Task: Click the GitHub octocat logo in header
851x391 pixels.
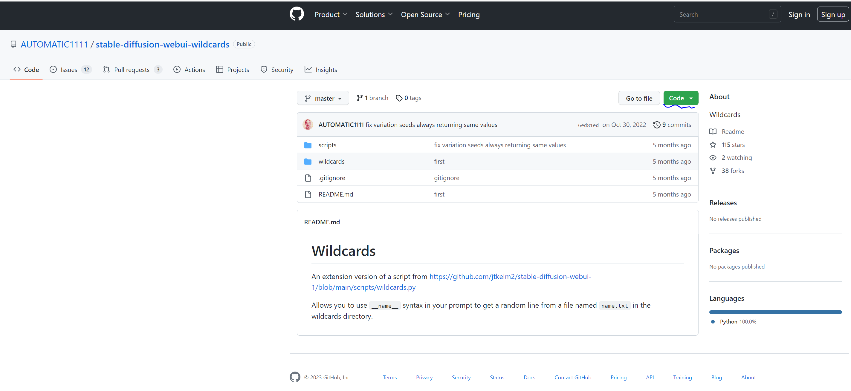Action: 296,14
